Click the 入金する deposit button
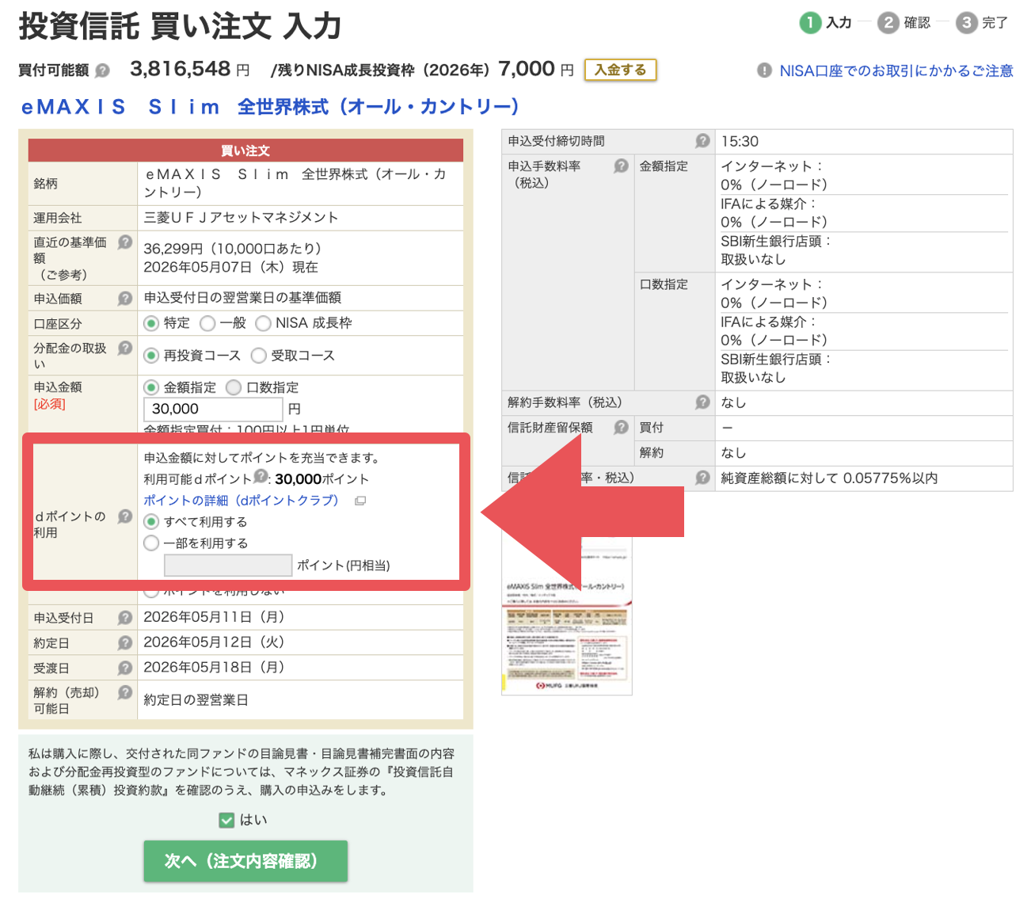The width and height of the screenshot is (1031, 903). tap(620, 70)
